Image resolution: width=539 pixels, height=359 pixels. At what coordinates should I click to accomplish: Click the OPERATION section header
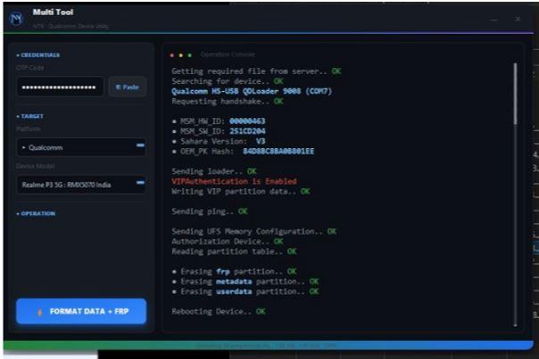[36, 213]
